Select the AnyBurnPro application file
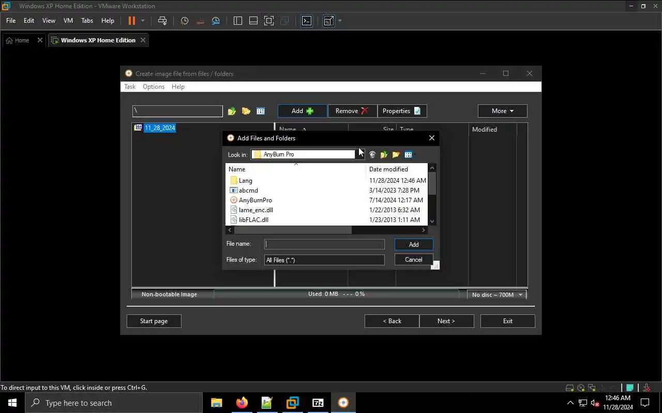 point(255,200)
